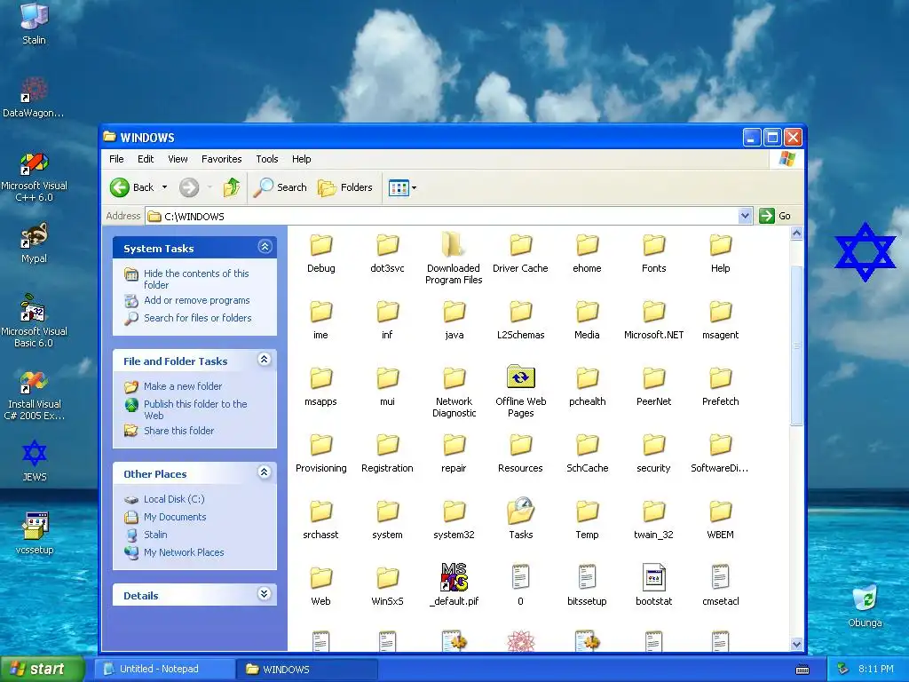Click Search for files or folders
This screenshot has height=682, width=909.
tap(198, 318)
